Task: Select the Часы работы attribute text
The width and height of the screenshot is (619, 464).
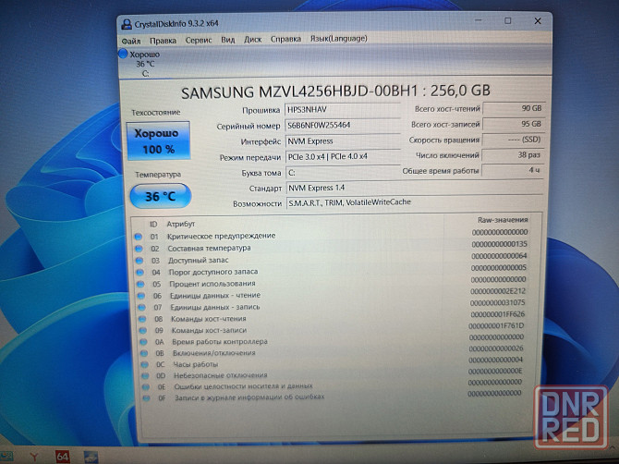Action: click(196, 364)
